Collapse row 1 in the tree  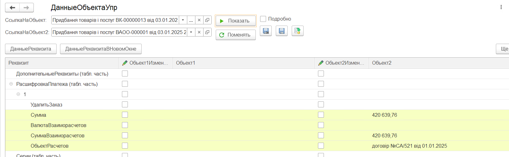18,94
